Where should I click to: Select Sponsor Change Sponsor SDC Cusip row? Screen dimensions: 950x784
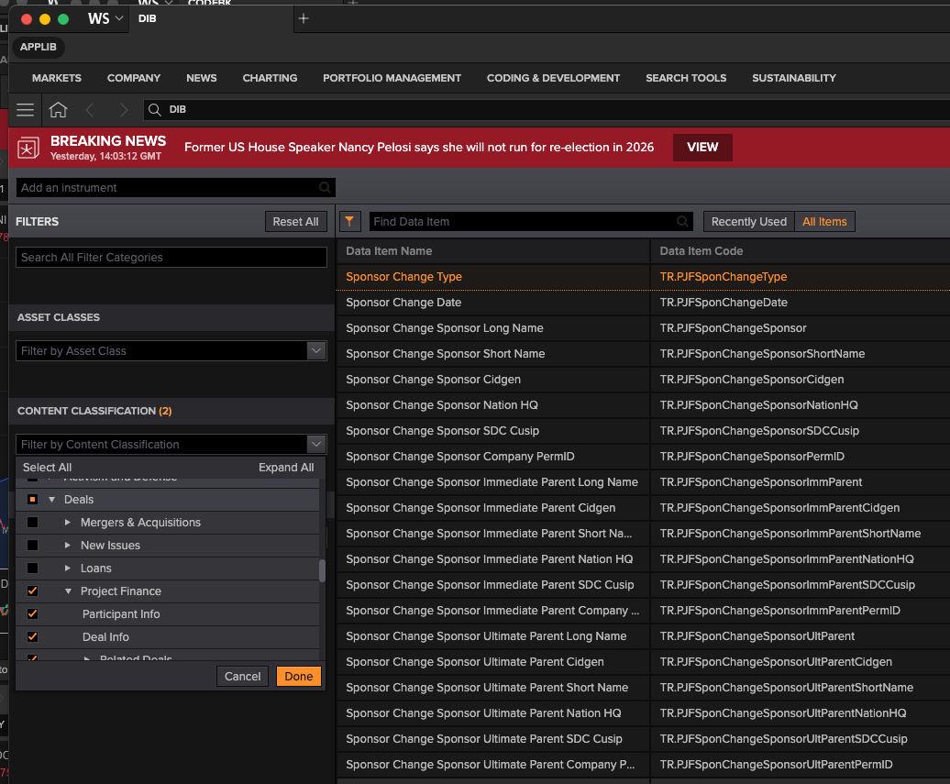643,431
